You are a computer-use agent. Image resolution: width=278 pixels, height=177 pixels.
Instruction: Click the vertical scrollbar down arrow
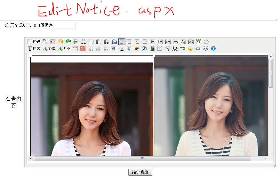point(271,153)
